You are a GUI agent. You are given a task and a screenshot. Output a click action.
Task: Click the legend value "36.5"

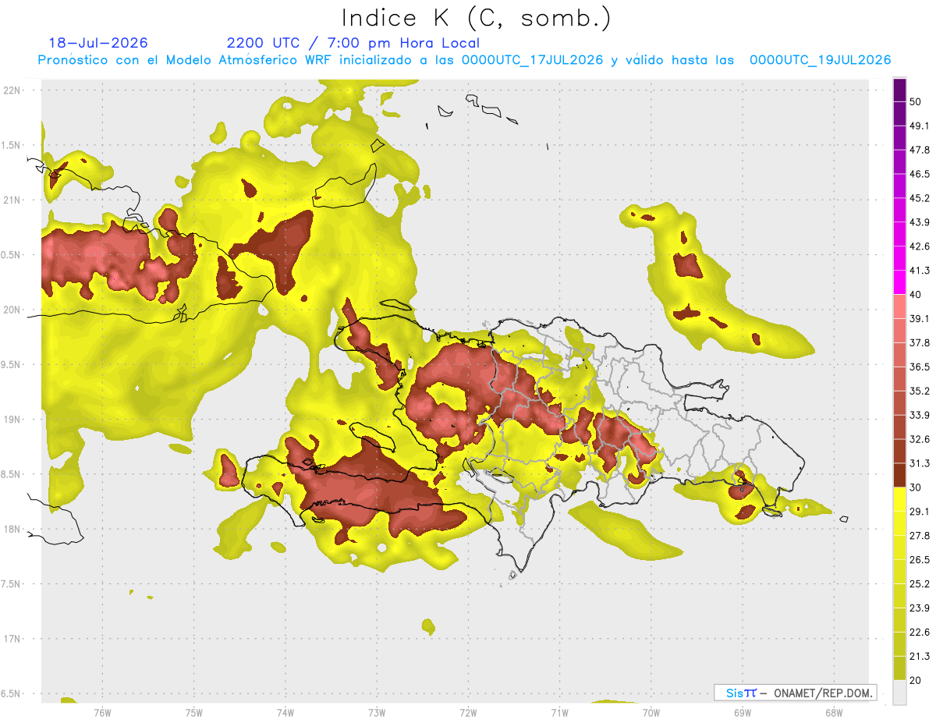[x=920, y=367]
